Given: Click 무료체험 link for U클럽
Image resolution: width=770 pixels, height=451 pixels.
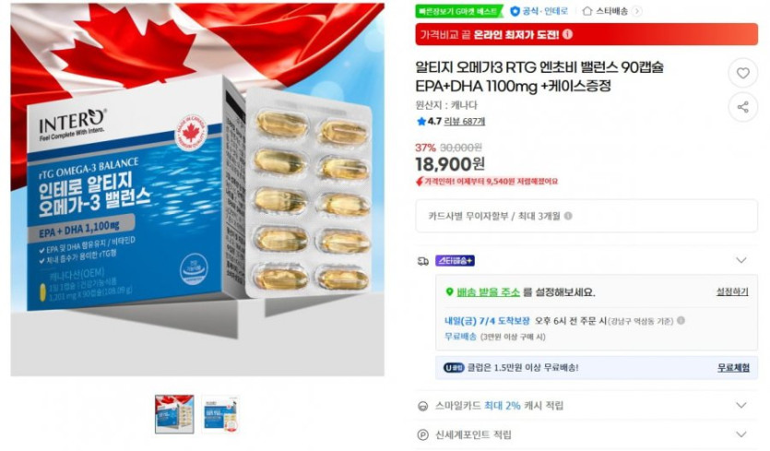Looking at the screenshot, I should 733,367.
